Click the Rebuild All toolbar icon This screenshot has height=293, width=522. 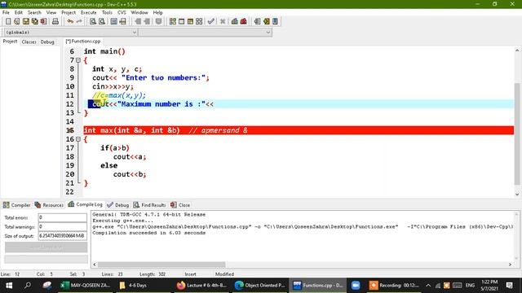point(199,21)
